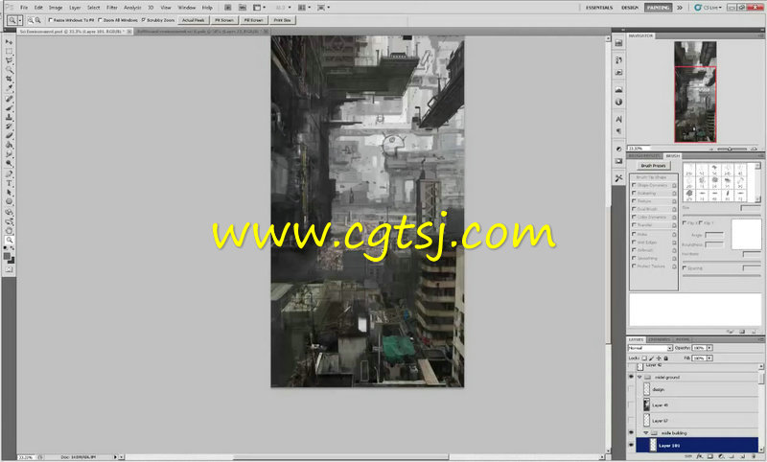Select the design layer row
The width and height of the screenshot is (767, 462).
[x=698, y=389]
